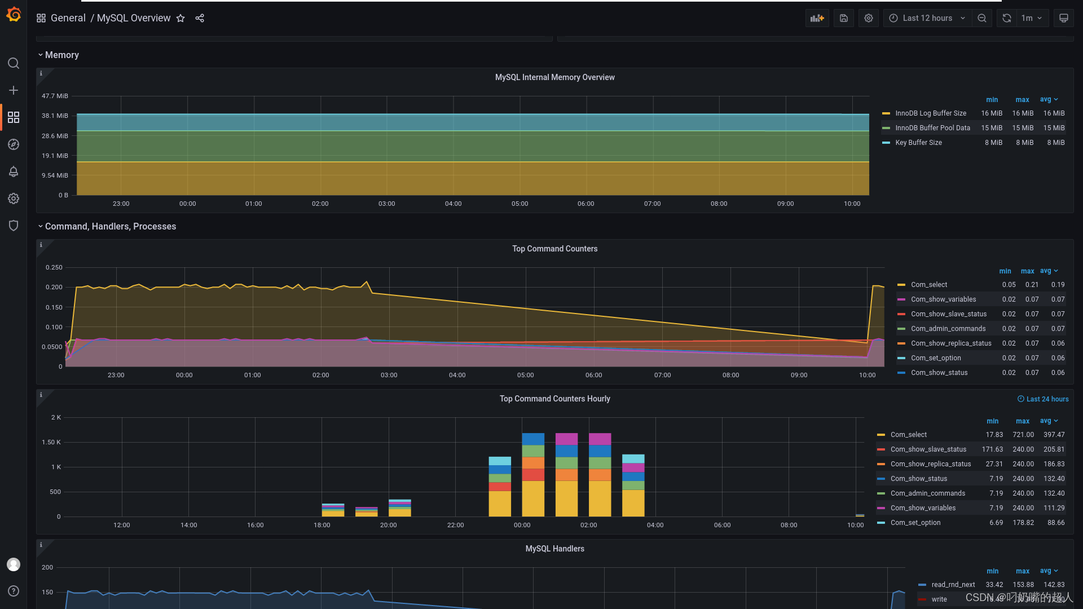Toggle Com_set_option in Hourly legend
This screenshot has height=609, width=1083.
[x=915, y=523]
